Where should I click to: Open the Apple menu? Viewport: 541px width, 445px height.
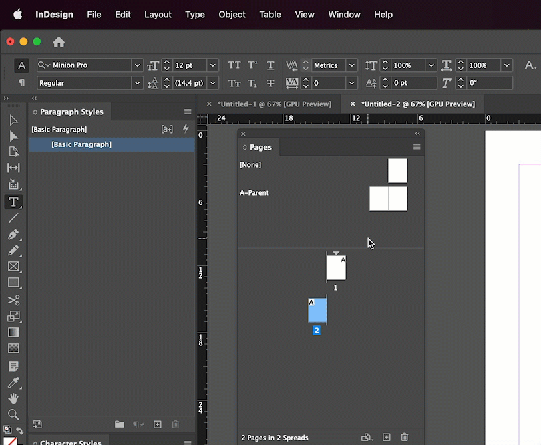pos(17,15)
